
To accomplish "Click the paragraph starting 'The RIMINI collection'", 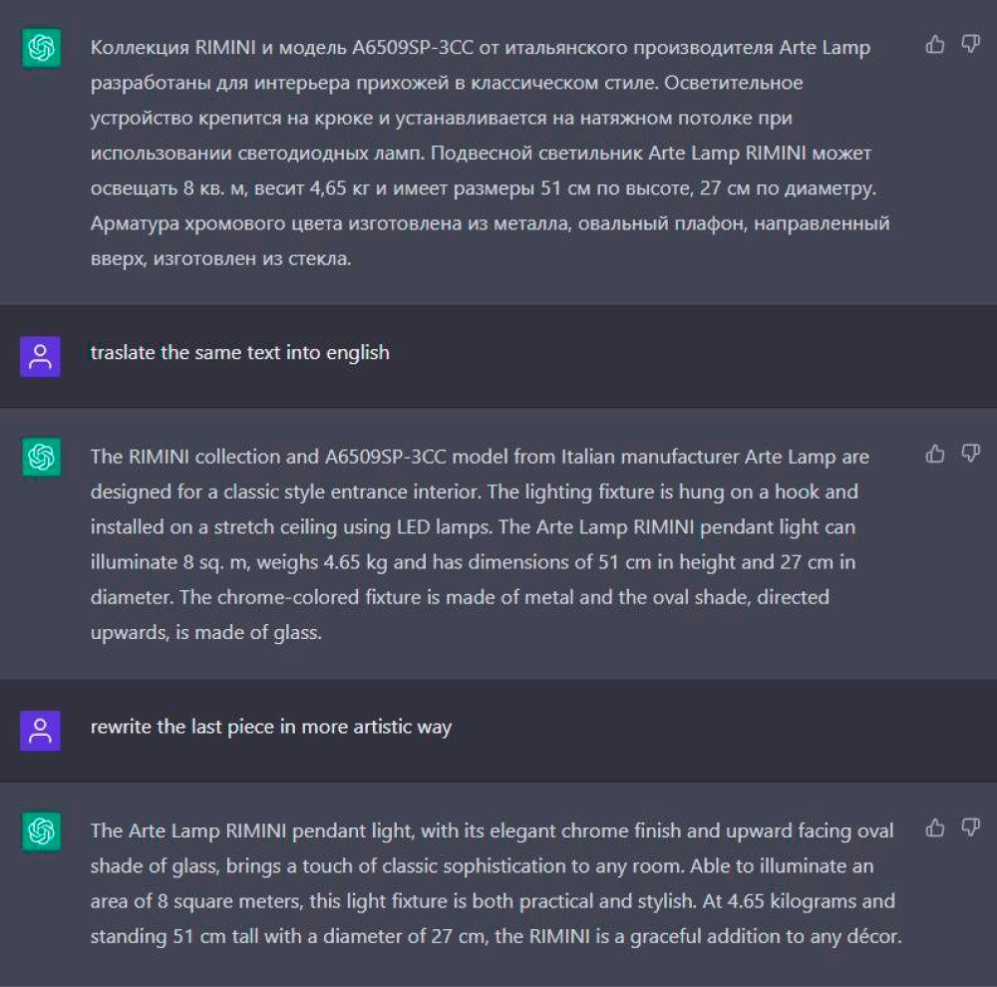I will point(481,544).
